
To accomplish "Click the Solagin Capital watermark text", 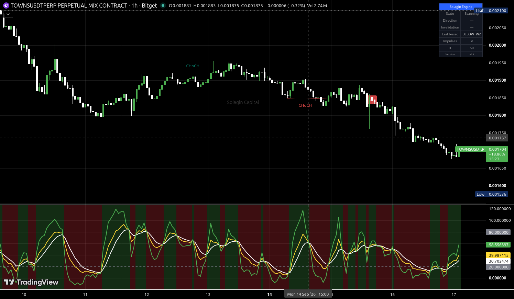I will (243, 102).
